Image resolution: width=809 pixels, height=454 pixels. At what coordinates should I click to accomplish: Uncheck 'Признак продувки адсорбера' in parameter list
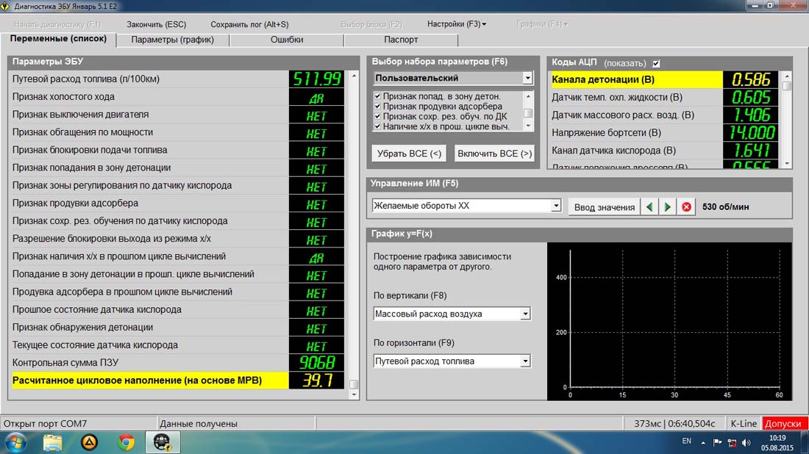point(377,107)
